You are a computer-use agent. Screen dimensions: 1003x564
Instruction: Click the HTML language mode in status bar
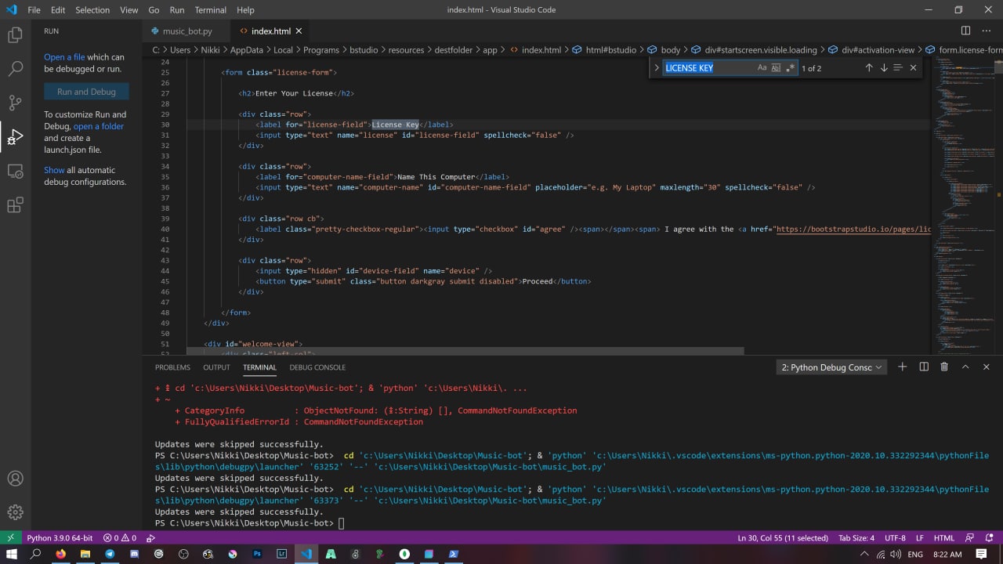[944, 538]
